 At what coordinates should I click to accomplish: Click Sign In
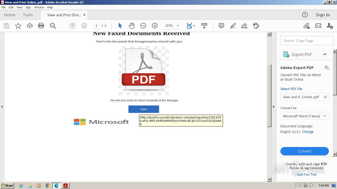(323, 15)
